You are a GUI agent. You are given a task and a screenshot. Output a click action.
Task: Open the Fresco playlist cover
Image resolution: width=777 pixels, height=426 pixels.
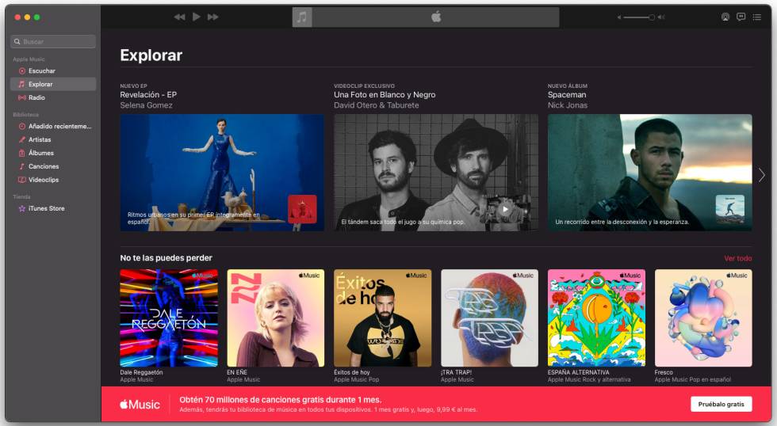pos(703,318)
